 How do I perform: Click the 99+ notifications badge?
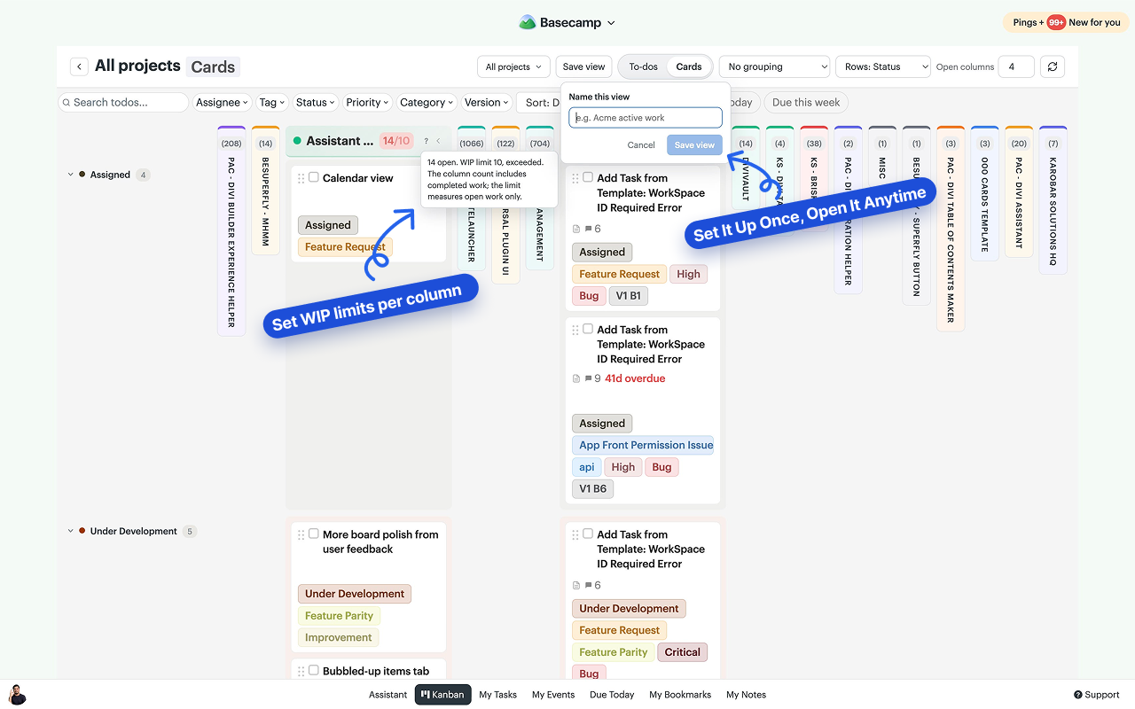1056,22
